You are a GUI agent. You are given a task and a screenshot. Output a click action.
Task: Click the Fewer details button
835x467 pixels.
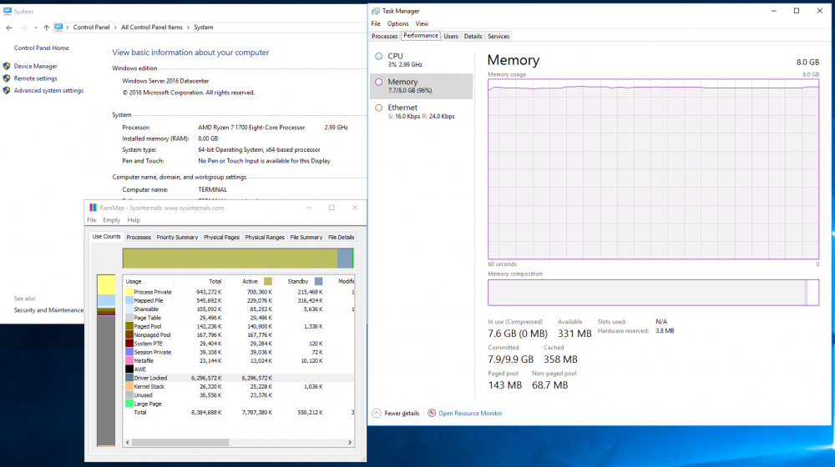pos(396,414)
